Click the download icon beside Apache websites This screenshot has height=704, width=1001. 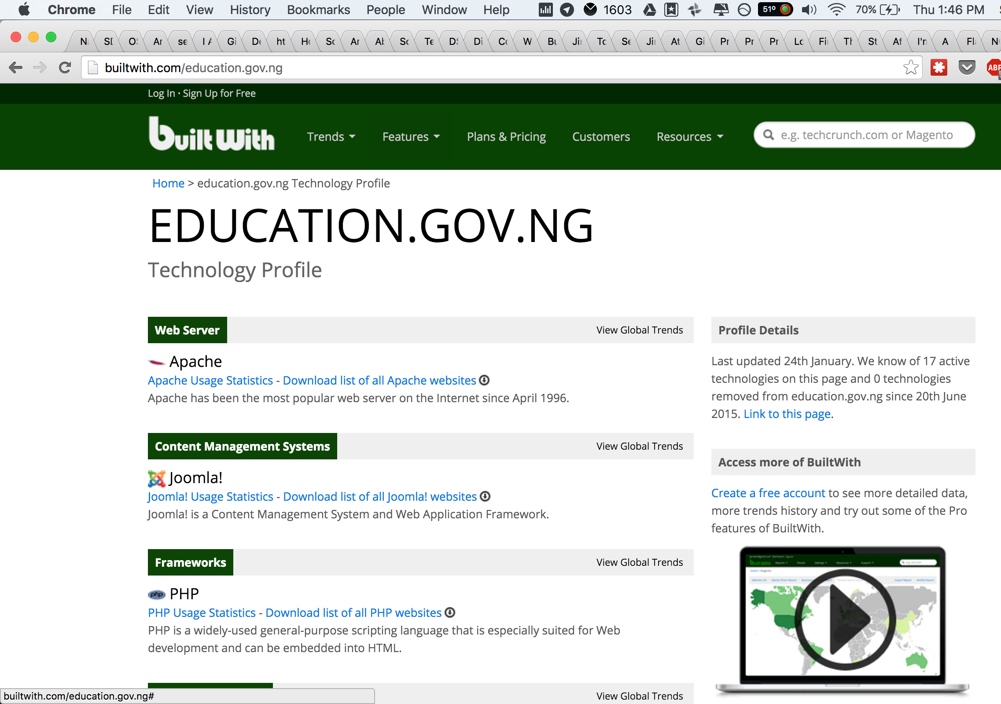coord(484,380)
